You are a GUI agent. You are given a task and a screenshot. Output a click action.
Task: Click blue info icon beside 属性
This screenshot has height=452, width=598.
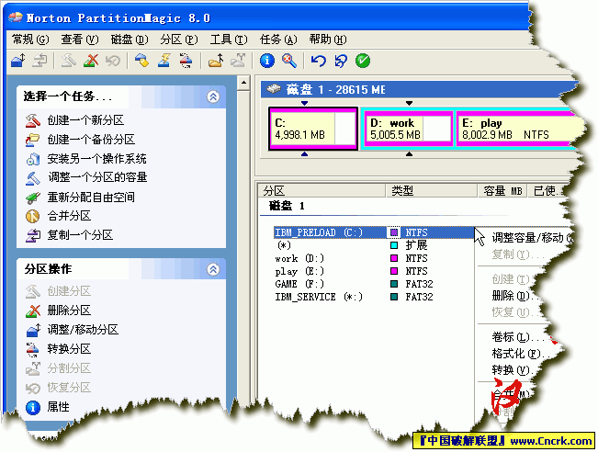[33, 407]
